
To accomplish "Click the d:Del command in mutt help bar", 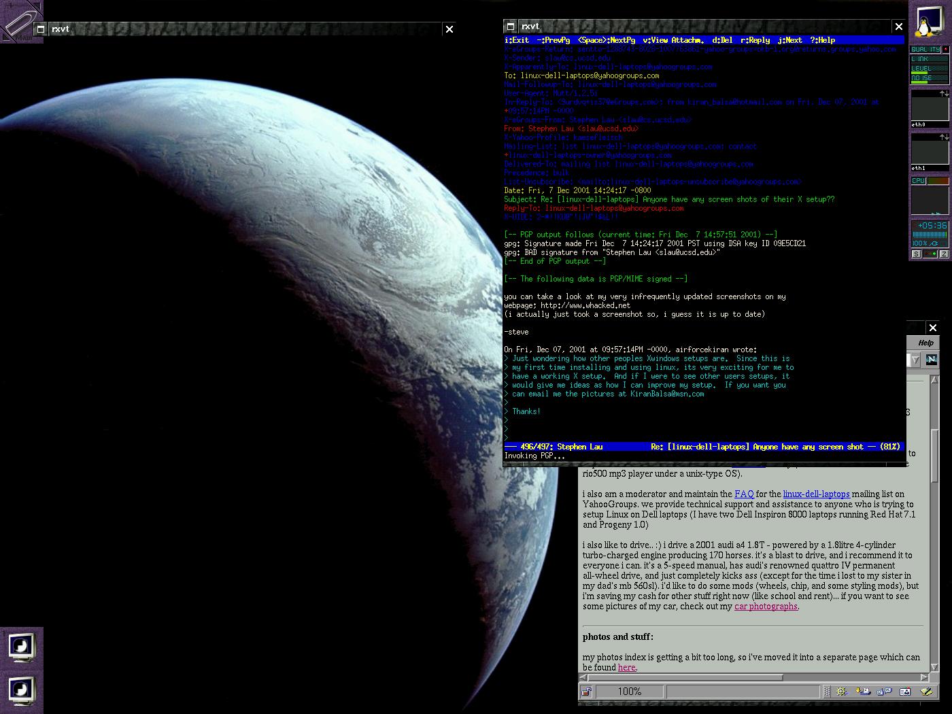I will tap(722, 40).
